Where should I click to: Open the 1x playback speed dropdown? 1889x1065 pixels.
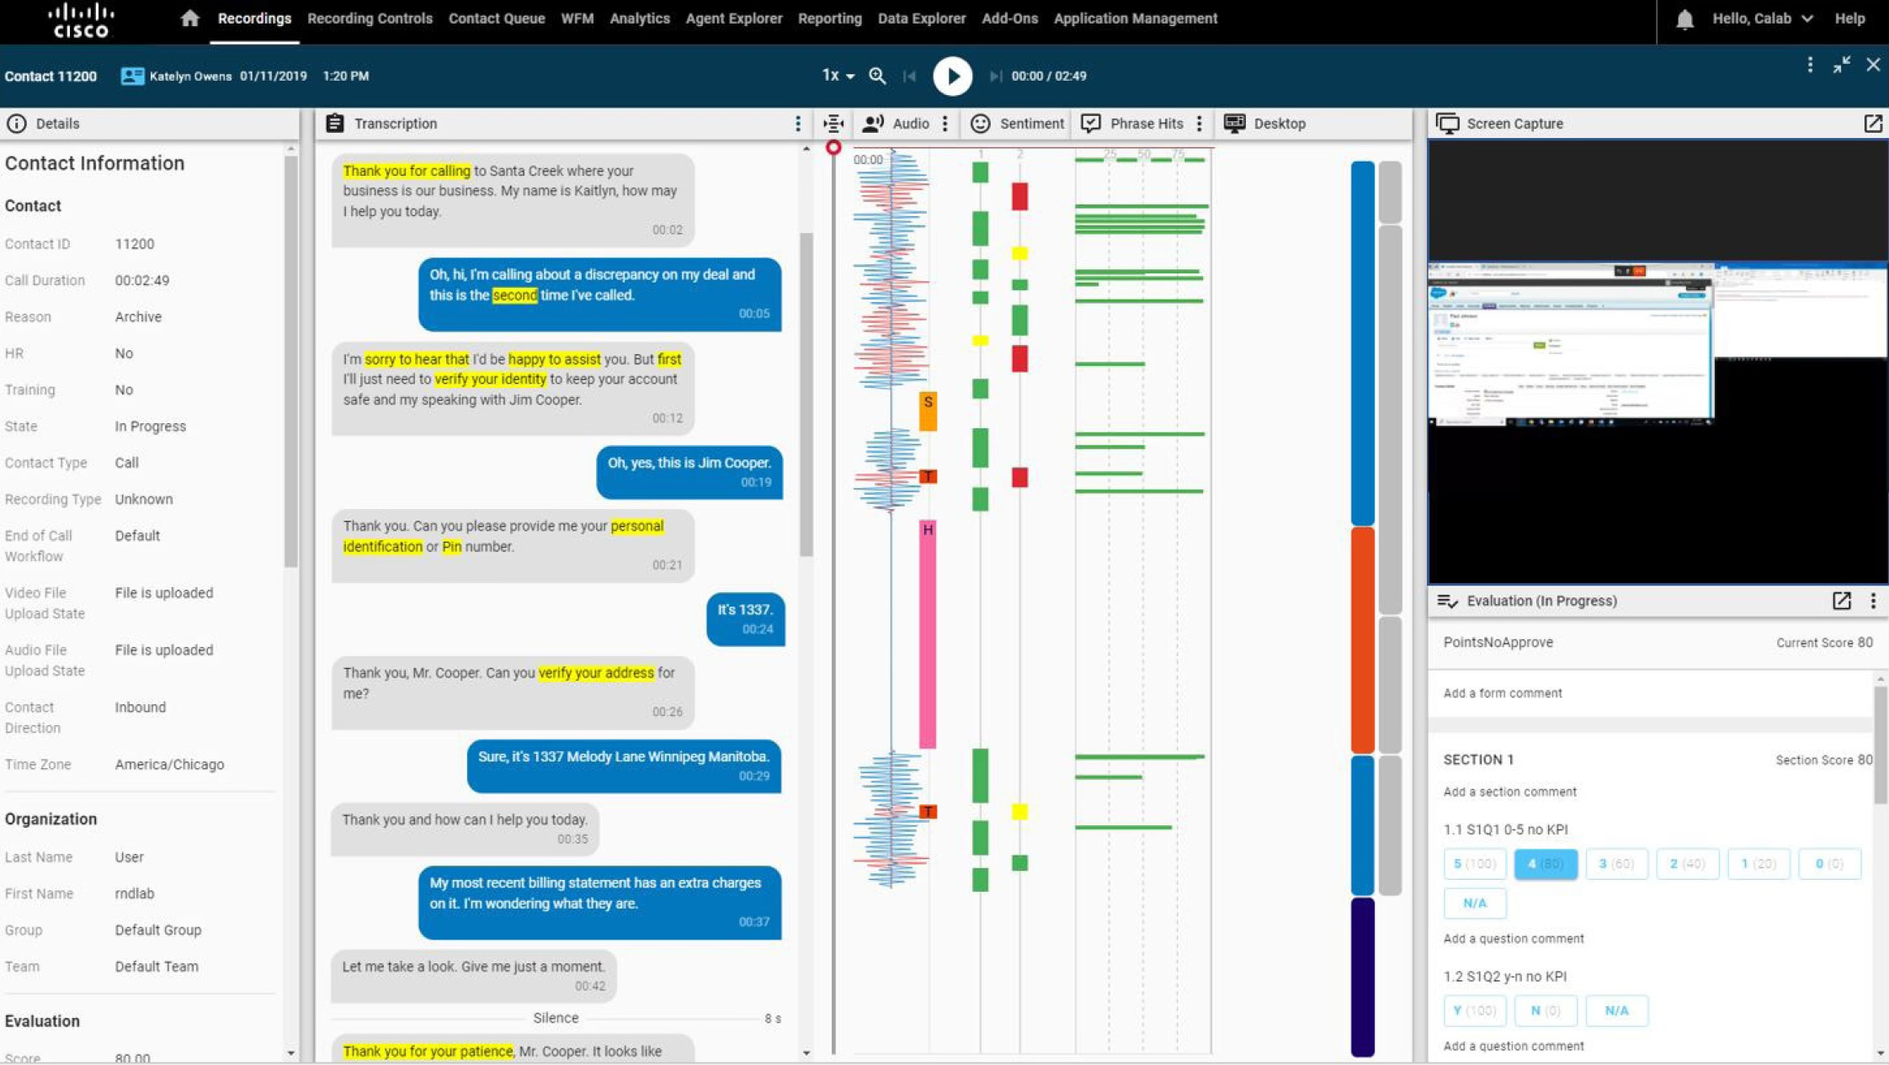(838, 76)
